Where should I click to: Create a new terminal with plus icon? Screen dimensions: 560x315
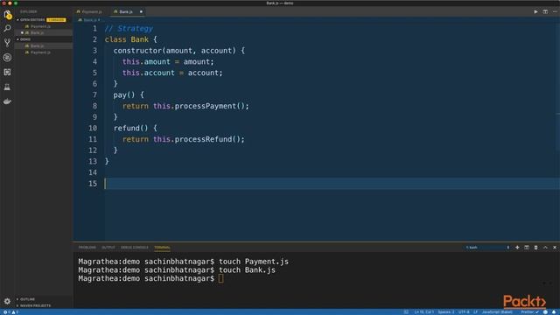pos(517,247)
